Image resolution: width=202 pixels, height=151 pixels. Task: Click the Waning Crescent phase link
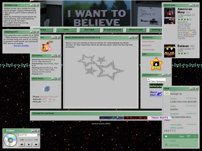tap(49, 97)
